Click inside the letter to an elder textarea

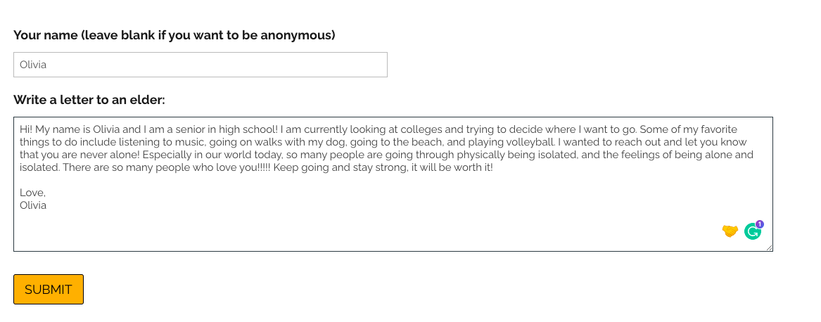[x=393, y=183]
